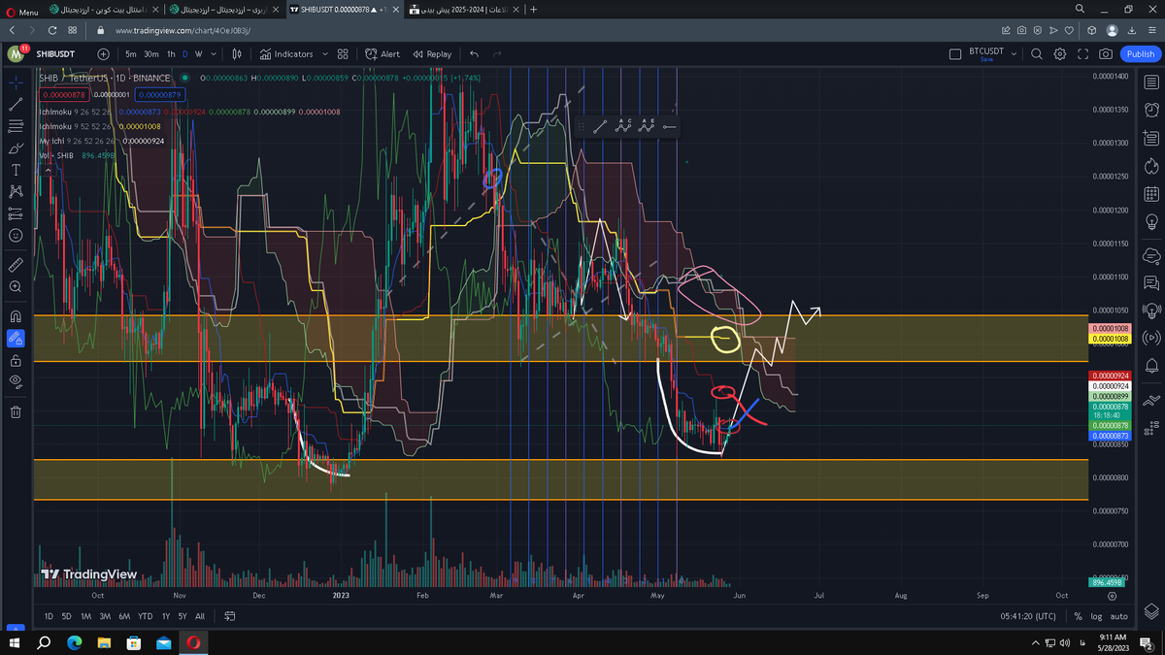Open the Alerts panel in right sidebar
1165x655 pixels.
pos(1151,110)
